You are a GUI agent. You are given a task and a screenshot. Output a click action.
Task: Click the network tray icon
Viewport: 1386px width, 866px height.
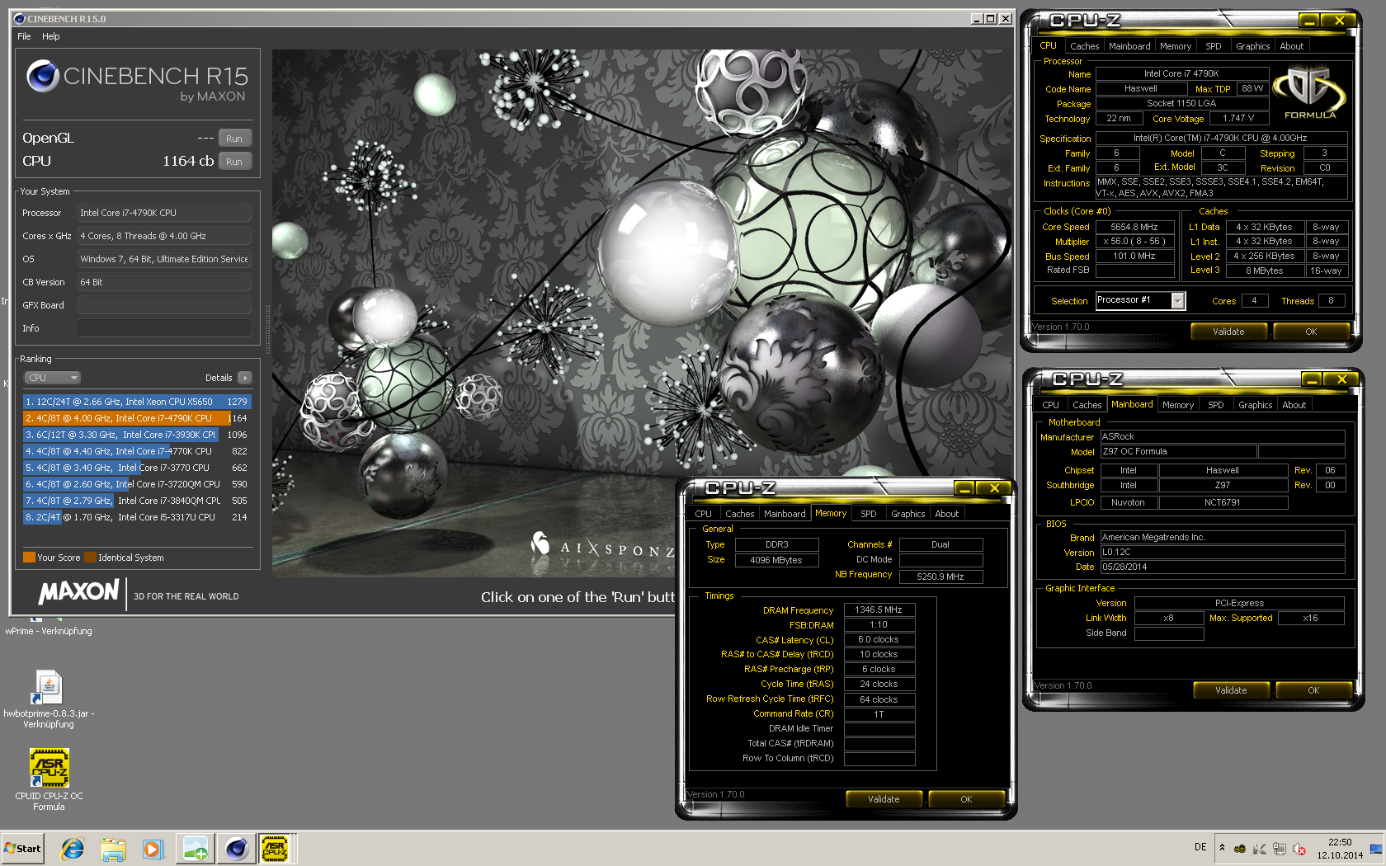(1280, 848)
